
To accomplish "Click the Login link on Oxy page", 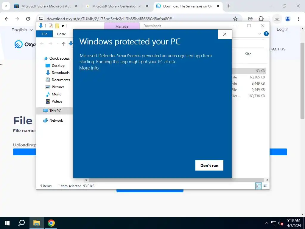I will pos(282,30).
